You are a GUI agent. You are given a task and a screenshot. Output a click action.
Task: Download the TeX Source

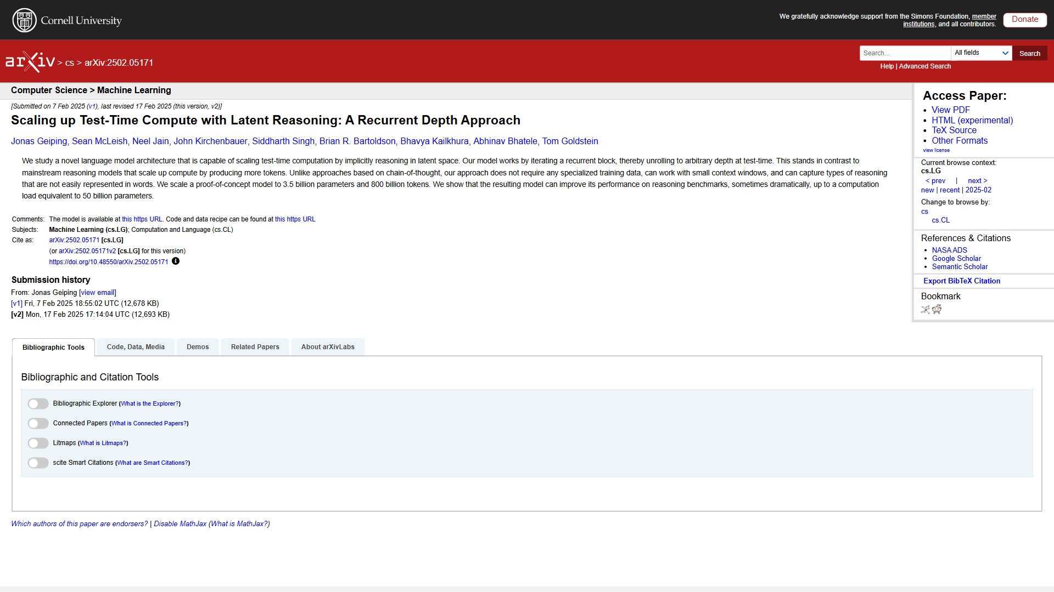tap(954, 130)
